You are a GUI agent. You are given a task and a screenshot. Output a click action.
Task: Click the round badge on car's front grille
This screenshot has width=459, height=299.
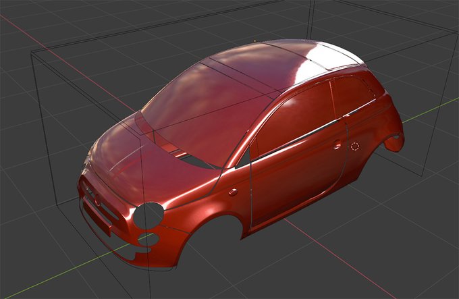pyautogui.click(x=97, y=201)
